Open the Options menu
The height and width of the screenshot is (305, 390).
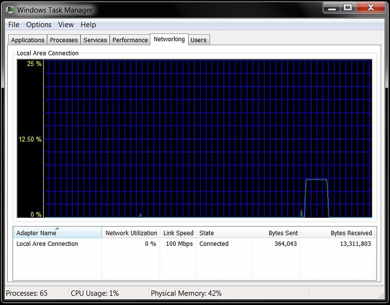(39, 24)
